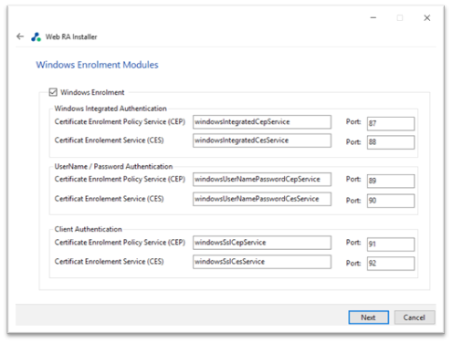Select the windowsIntegratedCesService name field
This screenshot has width=452, height=343.
262,140
